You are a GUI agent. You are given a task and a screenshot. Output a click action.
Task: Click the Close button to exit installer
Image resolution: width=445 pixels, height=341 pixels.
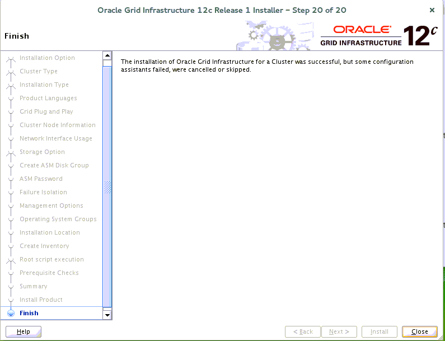419,331
